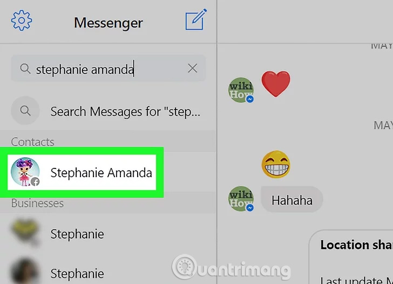Clear the search field with X icon
This screenshot has width=393, height=284.
coord(193,68)
